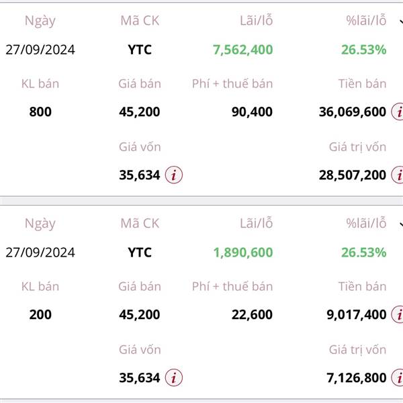Tap info icon beside 28,507,200 capital value
Viewport: 403px width, 403px height.
[x=398, y=175]
